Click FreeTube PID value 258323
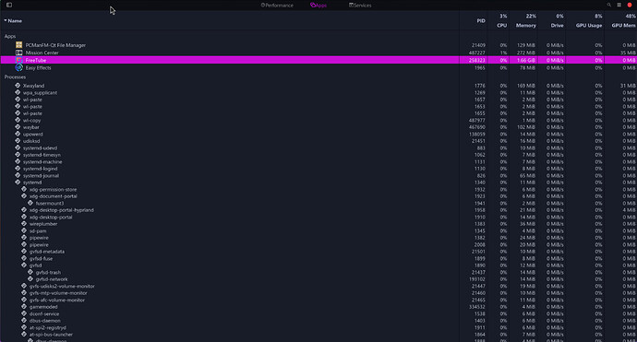 [x=477, y=60]
